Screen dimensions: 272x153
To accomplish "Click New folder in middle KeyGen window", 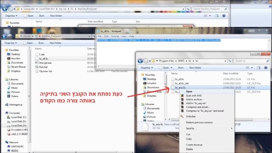I will click(55, 43).
